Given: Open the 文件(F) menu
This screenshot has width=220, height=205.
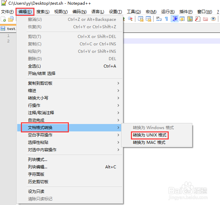Looking at the screenshot, I should (x=7, y=12).
